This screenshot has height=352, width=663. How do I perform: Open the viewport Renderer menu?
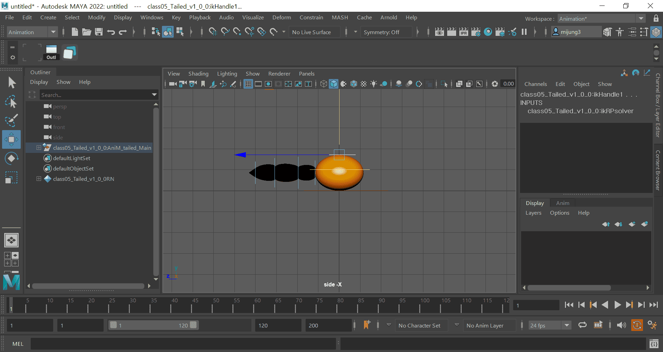[x=279, y=74]
